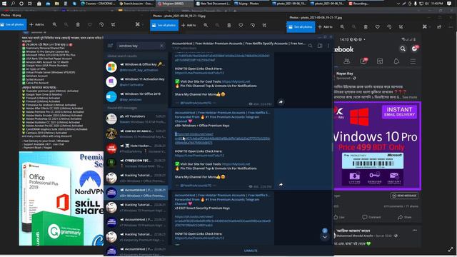The image size is (457, 257).
Task: Jump to bottom of Telegram chat
Action: coord(325,237)
